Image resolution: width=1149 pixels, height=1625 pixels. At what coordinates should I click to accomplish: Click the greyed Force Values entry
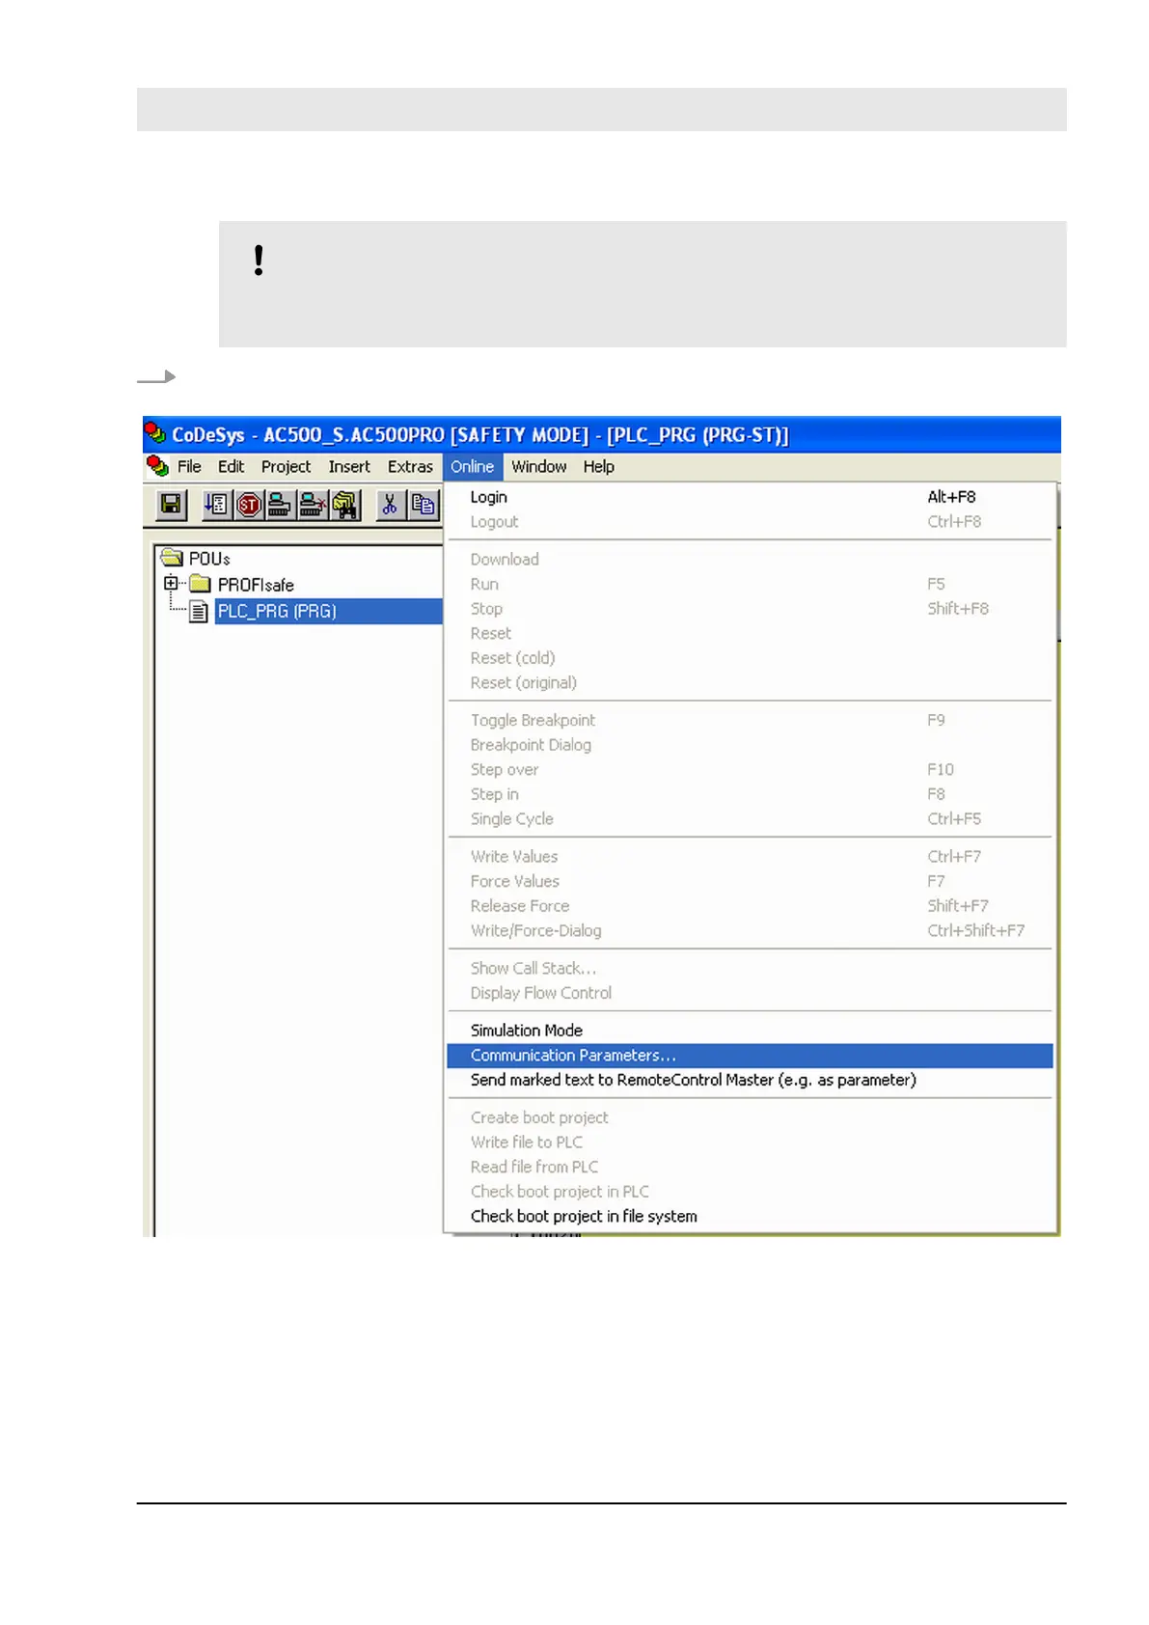coord(750,881)
